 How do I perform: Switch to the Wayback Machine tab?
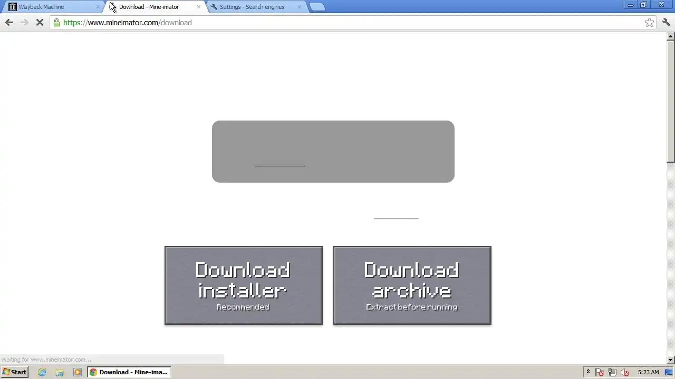pos(54,7)
